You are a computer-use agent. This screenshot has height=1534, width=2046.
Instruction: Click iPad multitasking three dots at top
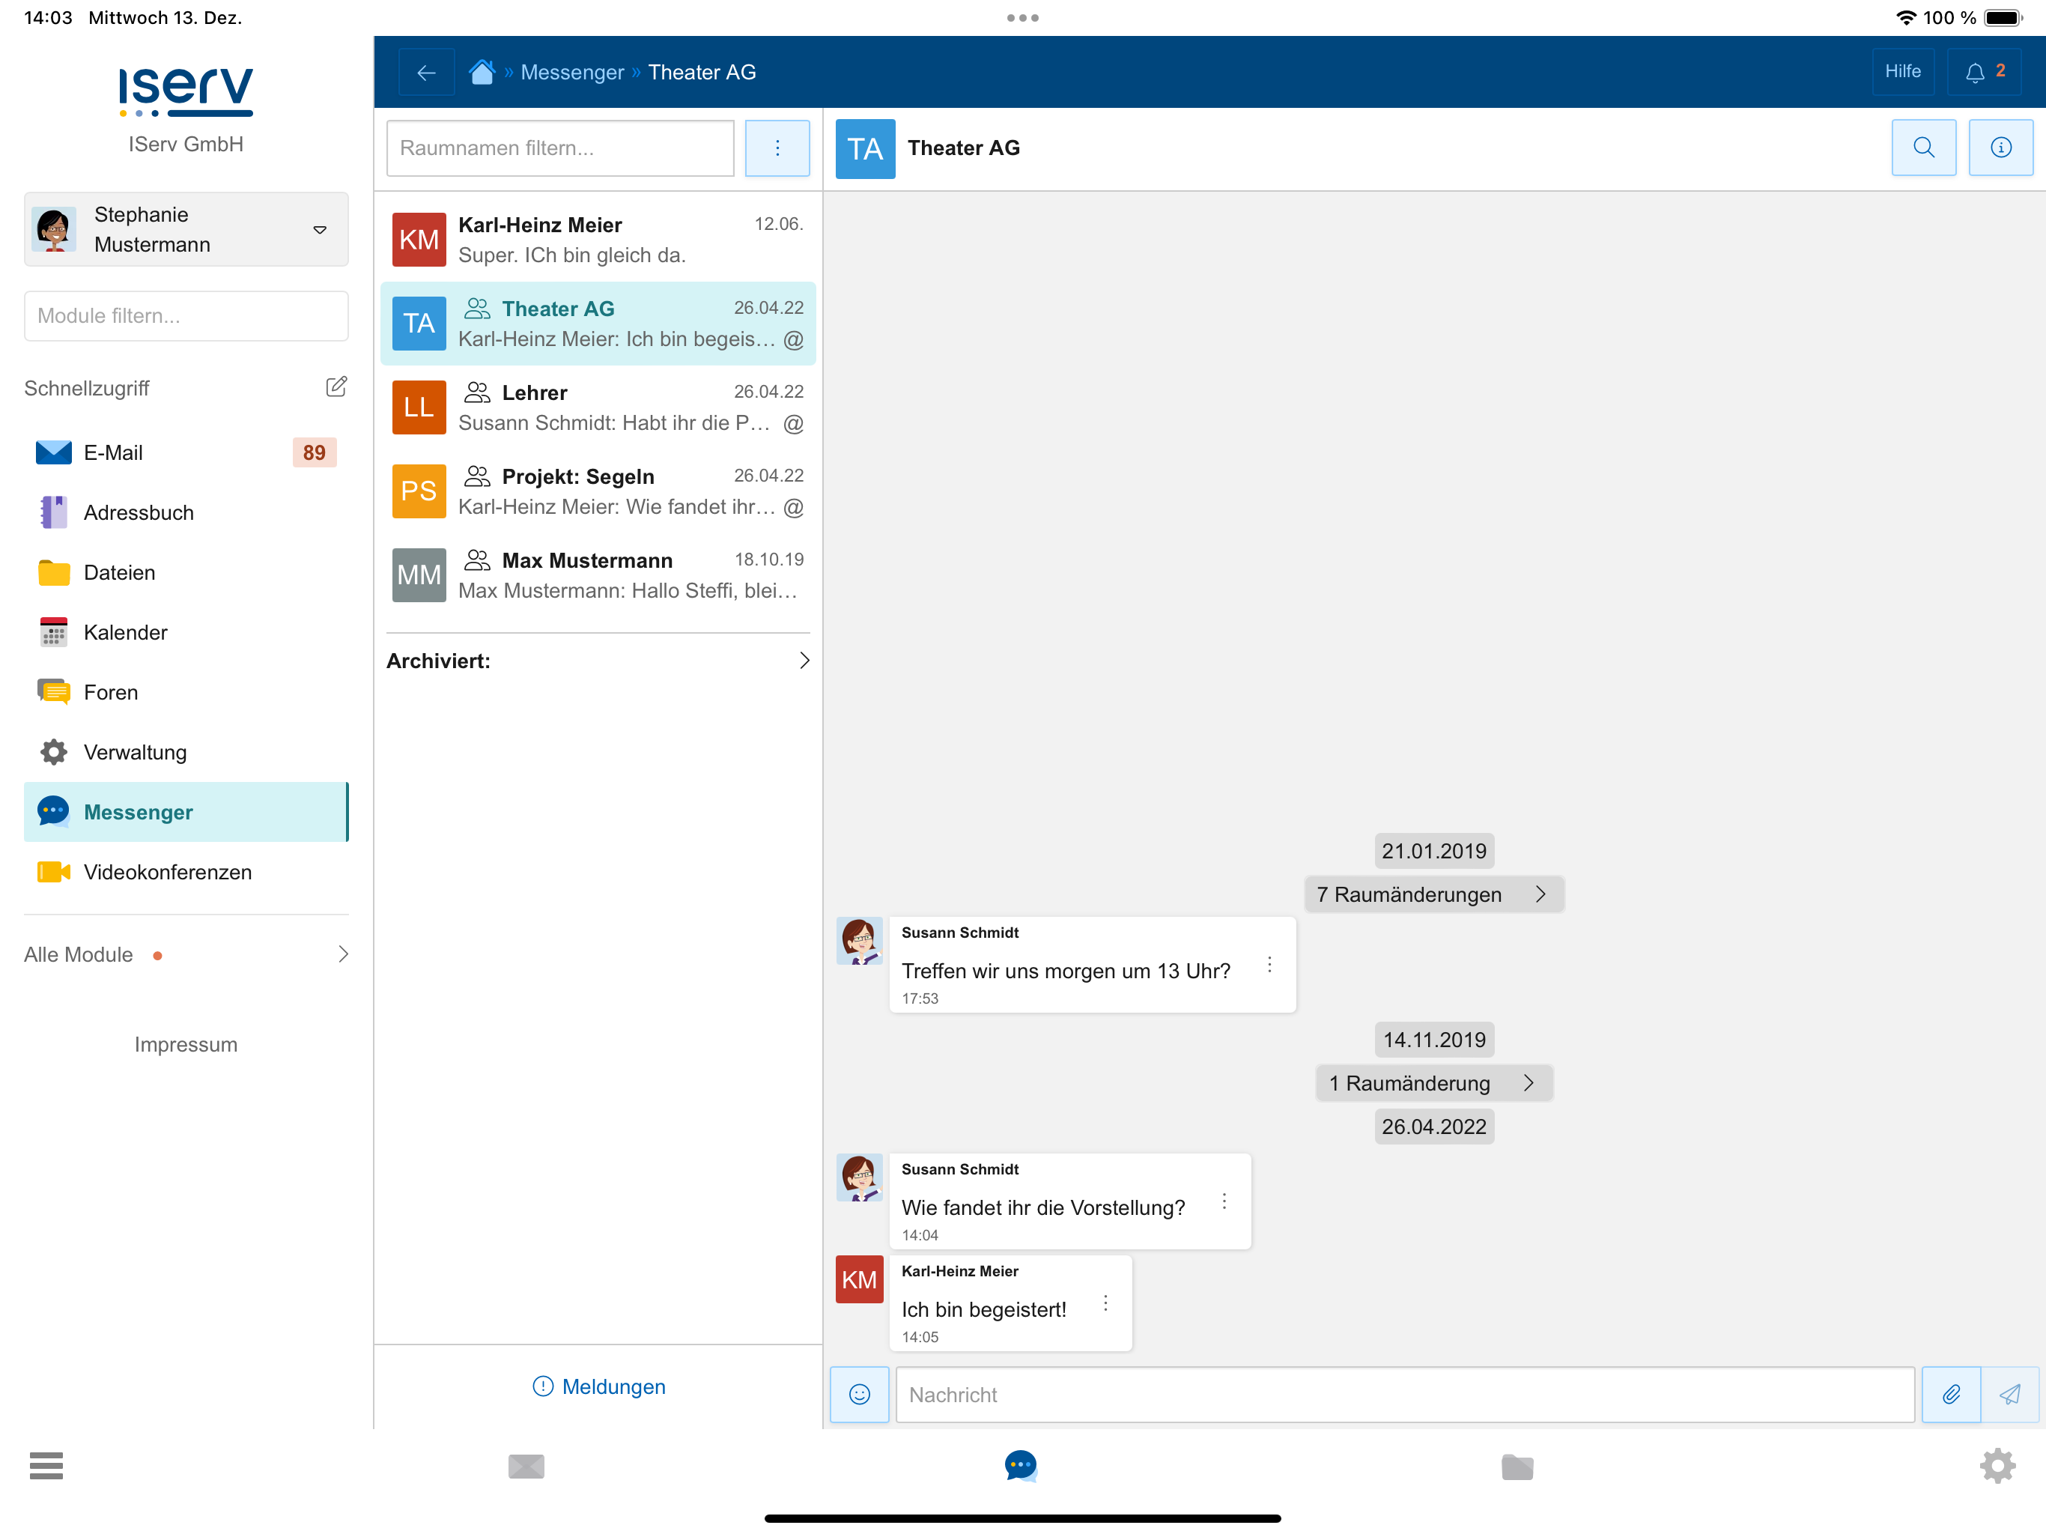click(1023, 17)
